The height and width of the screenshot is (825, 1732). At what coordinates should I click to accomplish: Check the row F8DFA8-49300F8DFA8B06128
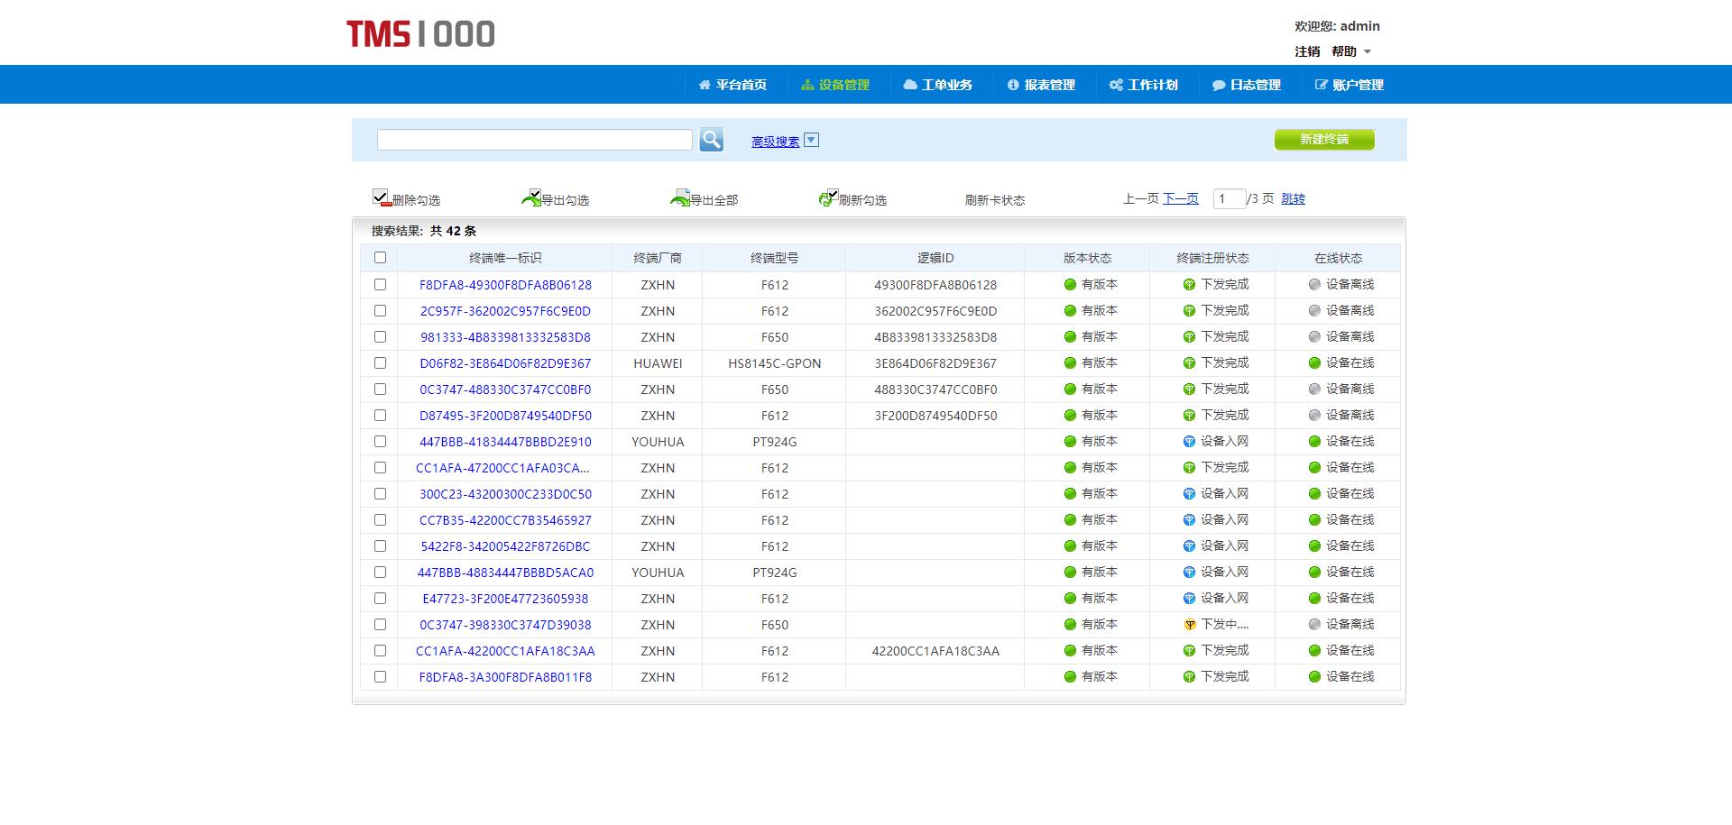(380, 285)
